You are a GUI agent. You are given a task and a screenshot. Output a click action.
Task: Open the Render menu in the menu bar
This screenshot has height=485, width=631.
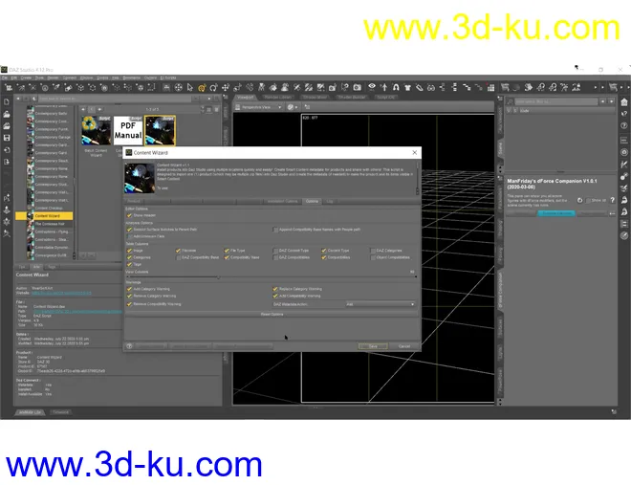tap(53, 77)
